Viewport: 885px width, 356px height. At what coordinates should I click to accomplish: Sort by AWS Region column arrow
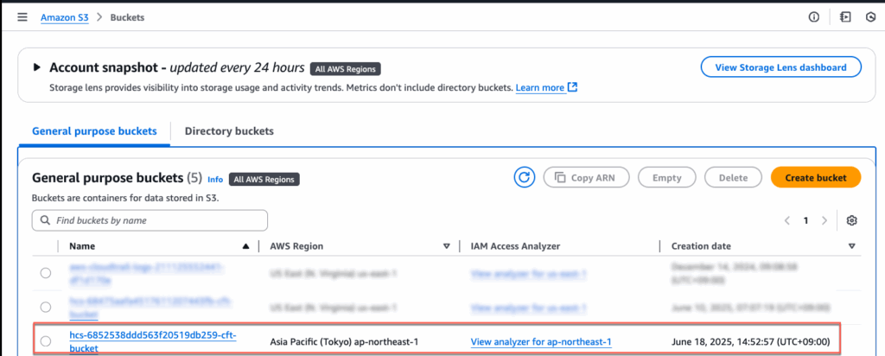(446, 246)
